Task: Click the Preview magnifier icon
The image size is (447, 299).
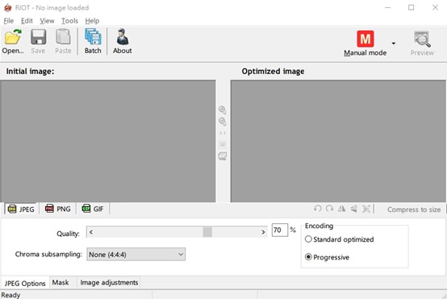Action: click(x=422, y=39)
